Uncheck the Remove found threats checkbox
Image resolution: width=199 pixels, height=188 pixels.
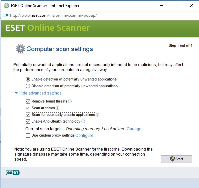(x=28, y=101)
